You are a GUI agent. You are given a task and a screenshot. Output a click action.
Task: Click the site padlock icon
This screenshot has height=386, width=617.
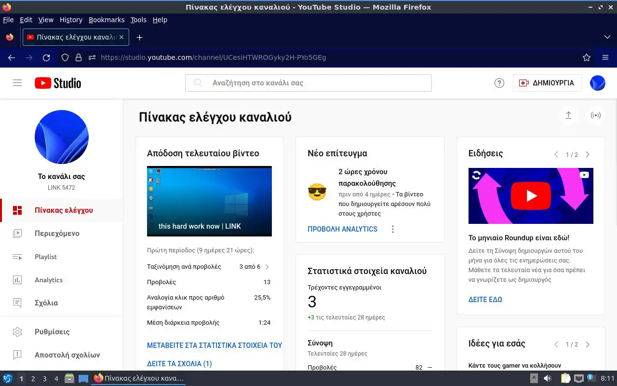click(x=79, y=57)
